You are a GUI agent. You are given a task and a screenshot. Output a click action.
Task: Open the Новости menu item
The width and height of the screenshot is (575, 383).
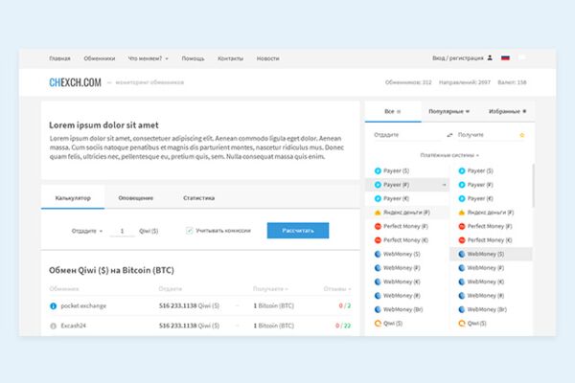[x=267, y=58]
